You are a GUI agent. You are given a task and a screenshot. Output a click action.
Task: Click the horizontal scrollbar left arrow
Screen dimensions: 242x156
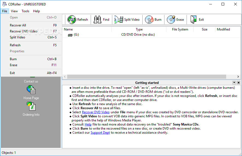(65, 77)
